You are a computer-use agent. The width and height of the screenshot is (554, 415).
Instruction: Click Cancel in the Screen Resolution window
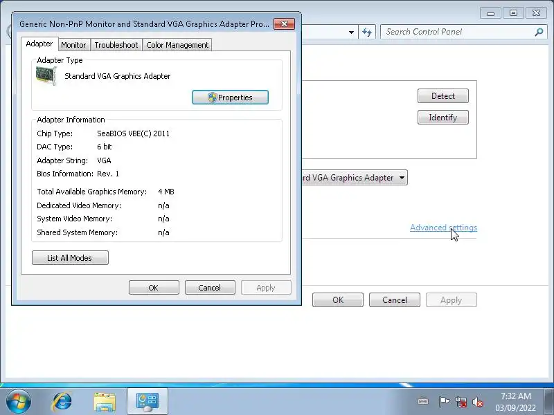395,300
